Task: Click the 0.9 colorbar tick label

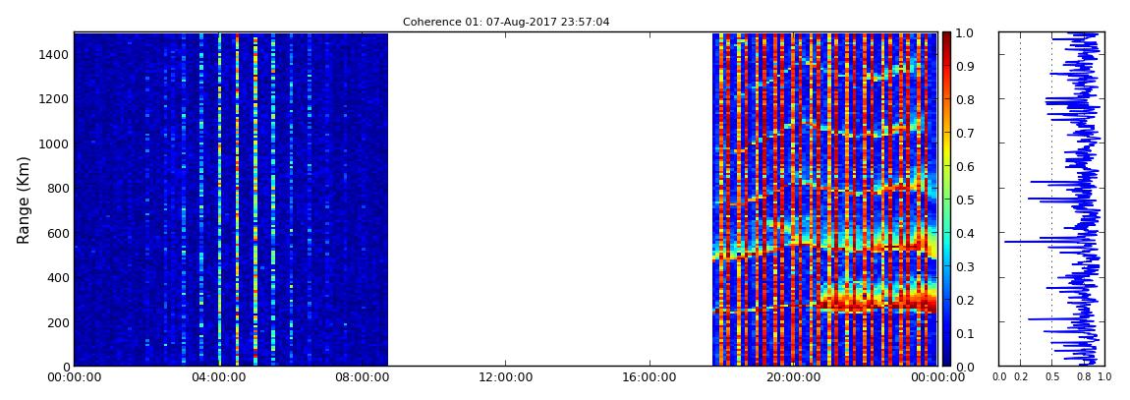Action: [964, 66]
